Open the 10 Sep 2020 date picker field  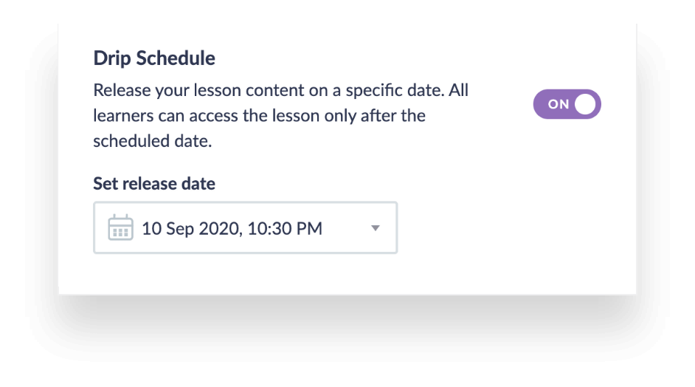pyautogui.click(x=245, y=227)
